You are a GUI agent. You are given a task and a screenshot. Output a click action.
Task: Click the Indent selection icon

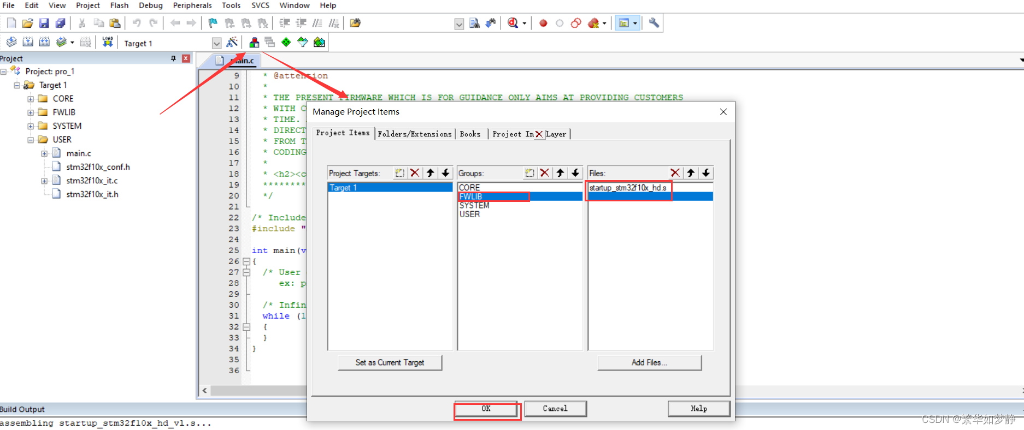coord(285,23)
